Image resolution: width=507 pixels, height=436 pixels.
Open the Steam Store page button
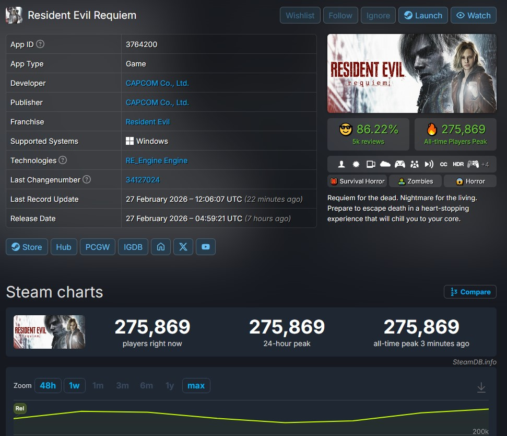27,247
